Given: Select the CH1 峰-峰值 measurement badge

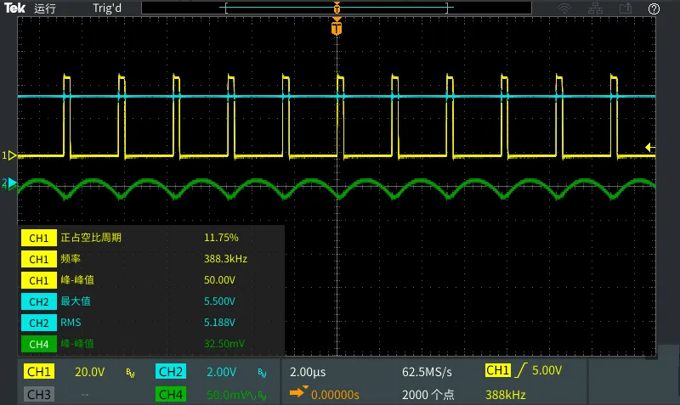Looking at the screenshot, I should click(x=39, y=280).
